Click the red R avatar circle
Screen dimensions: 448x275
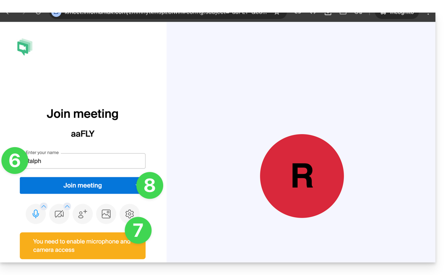tap(302, 176)
